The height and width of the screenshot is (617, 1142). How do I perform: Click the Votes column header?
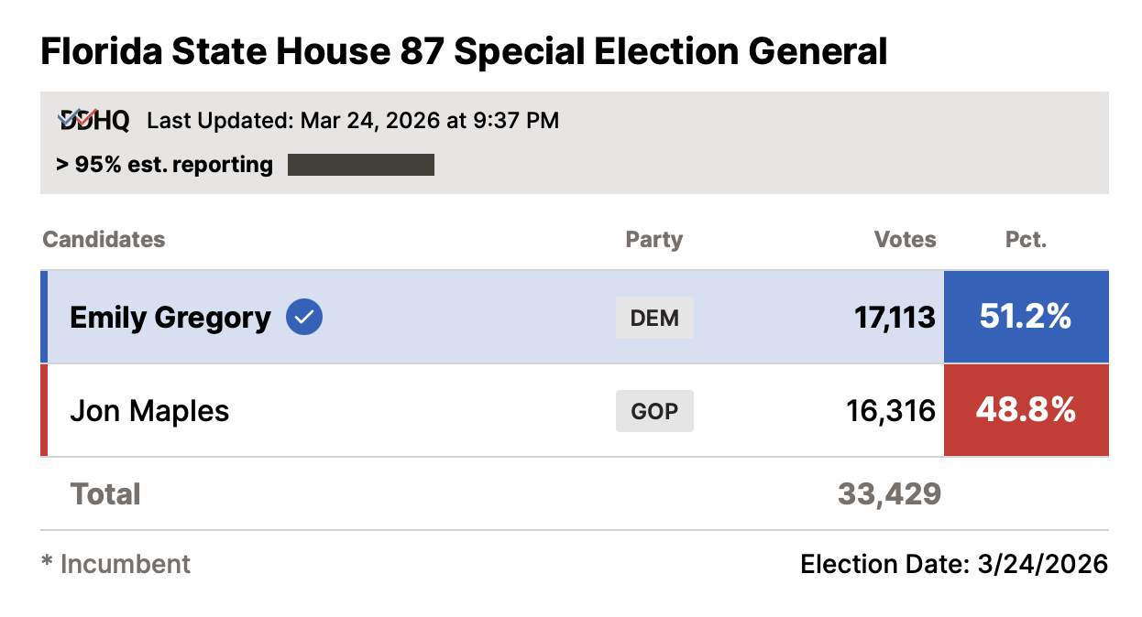pyautogui.click(x=905, y=240)
